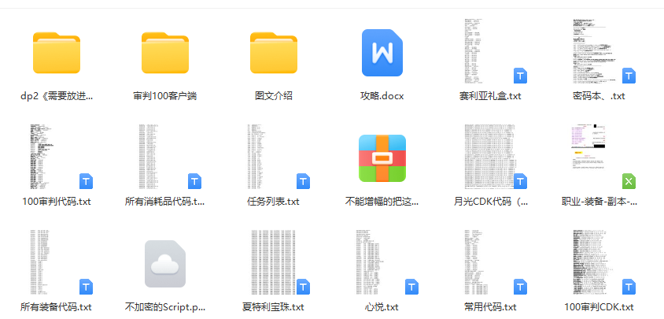Open the 审判100客户端 folder
Viewport: 664px width, 319px height.
pos(165,52)
